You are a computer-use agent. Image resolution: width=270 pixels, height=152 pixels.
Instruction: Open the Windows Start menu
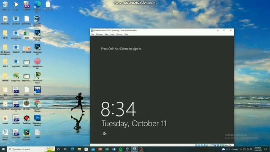pos(3,149)
